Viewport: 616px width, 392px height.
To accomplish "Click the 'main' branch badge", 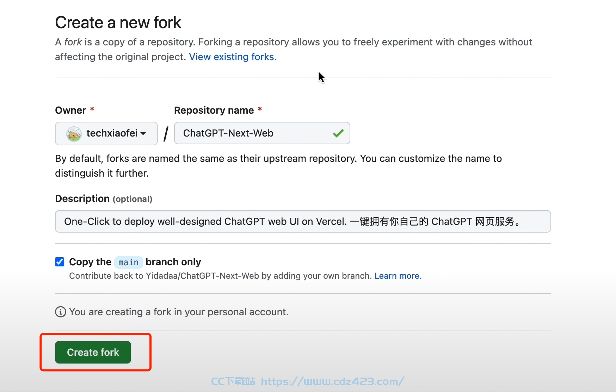I will (128, 263).
